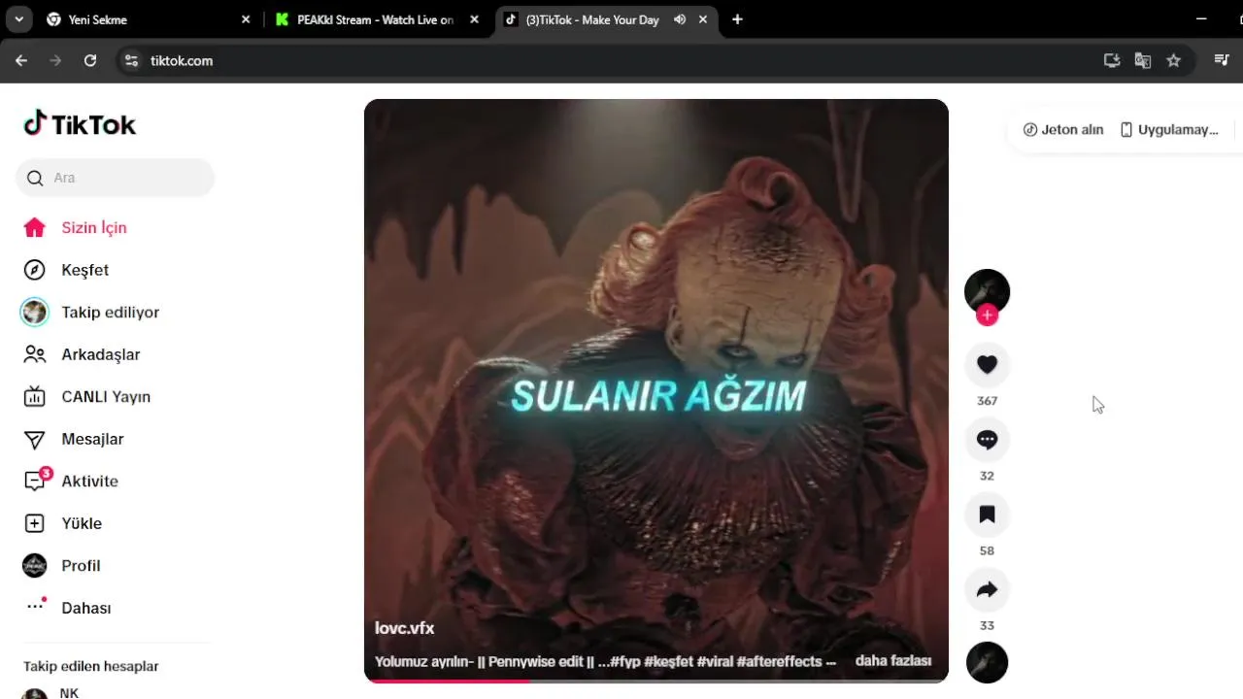Go forward in browser history
Screen dimensions: 1243x699
[55, 60]
